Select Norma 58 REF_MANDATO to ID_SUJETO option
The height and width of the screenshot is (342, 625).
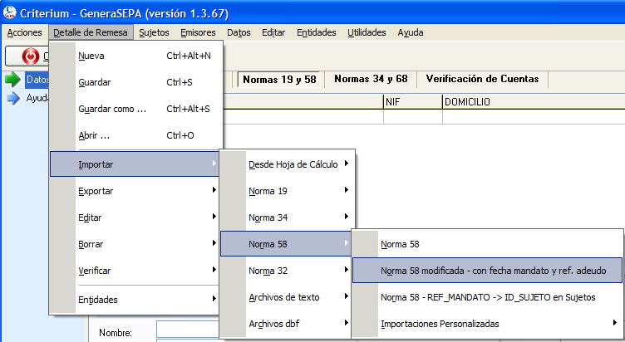[x=488, y=297]
